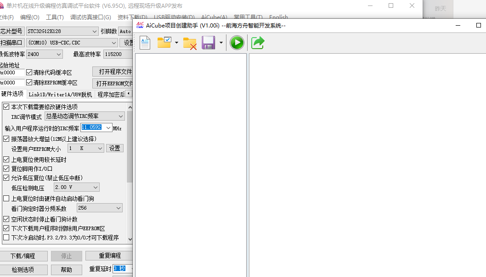Enable 下次冷启动时 P3.2/P3.3 checkbox
This screenshot has width=486, height=277.
pos(6,238)
